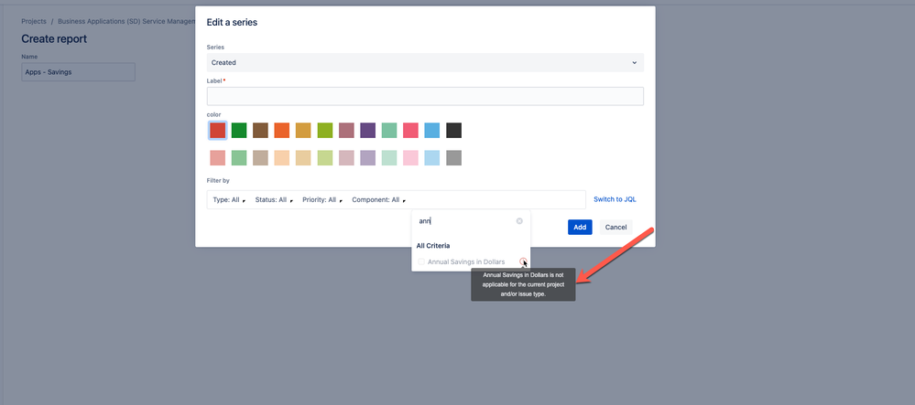
Task: Select the light pink pastel swatch
Action: click(x=411, y=158)
